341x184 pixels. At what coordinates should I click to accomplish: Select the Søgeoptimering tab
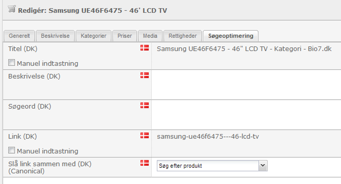click(231, 36)
